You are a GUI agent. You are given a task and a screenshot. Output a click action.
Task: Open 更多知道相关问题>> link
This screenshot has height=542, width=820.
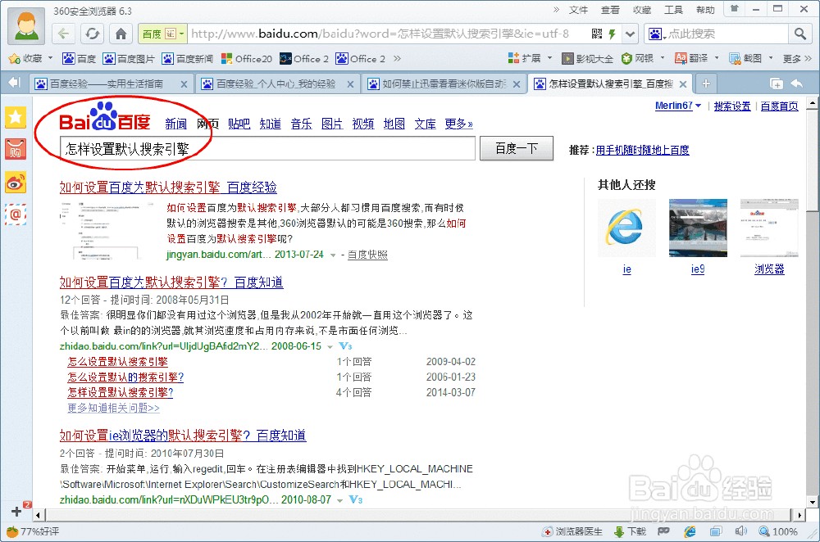click(x=113, y=408)
